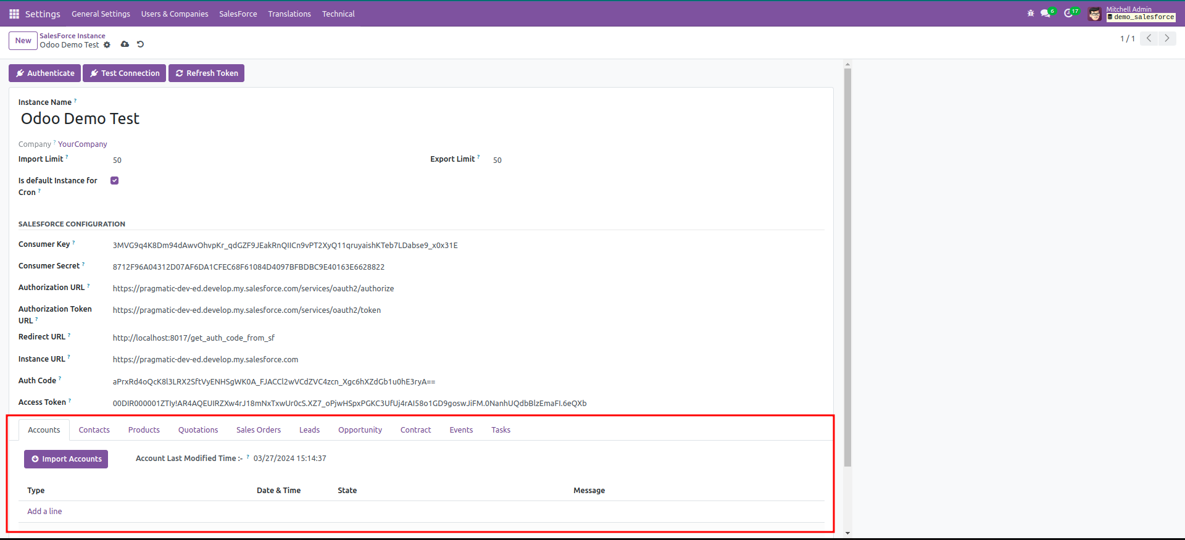Viewport: 1185px width, 540px height.
Task: Open the Technical menu
Action: [338, 14]
